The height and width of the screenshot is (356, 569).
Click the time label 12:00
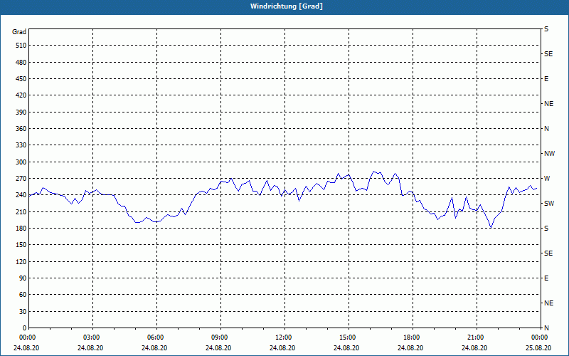(x=282, y=337)
